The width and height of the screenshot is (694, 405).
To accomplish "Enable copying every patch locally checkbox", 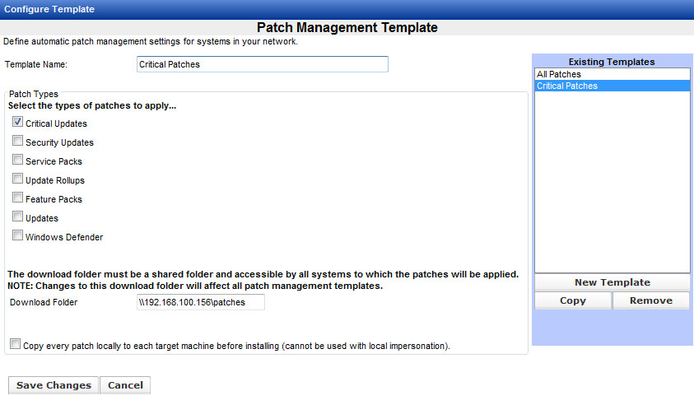I will point(16,345).
